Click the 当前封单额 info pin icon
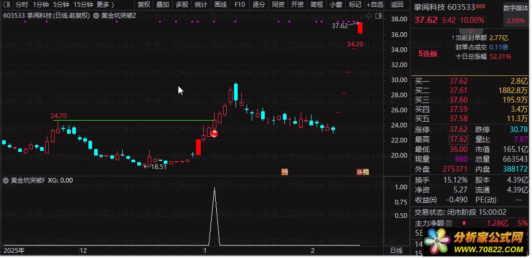Viewport: 532px width, 258px height. click(453, 37)
